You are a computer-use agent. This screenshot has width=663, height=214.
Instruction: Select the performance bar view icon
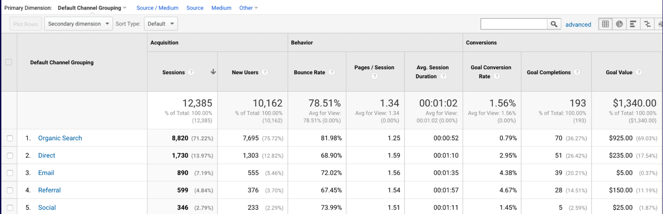[x=633, y=24]
